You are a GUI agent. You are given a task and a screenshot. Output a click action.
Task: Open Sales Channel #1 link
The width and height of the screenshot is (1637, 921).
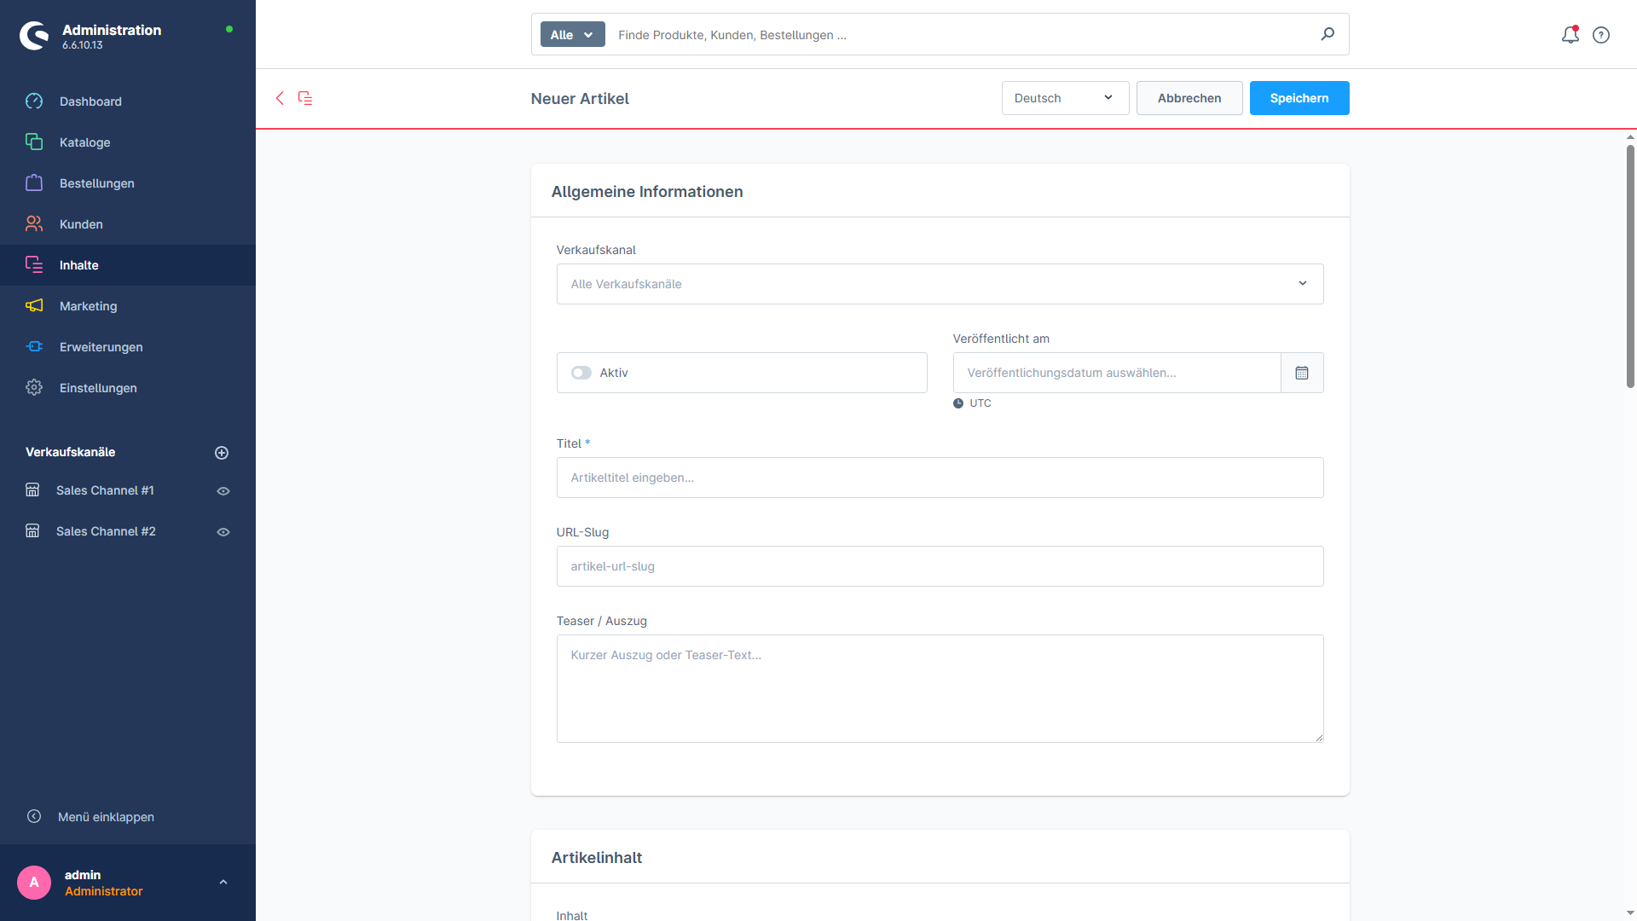[x=105, y=490]
